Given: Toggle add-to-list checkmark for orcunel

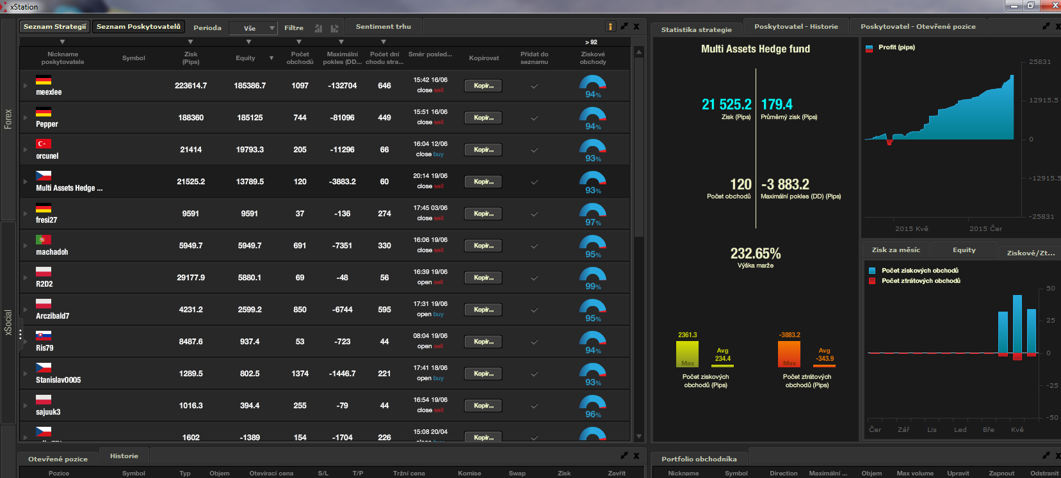Looking at the screenshot, I should point(534,150).
